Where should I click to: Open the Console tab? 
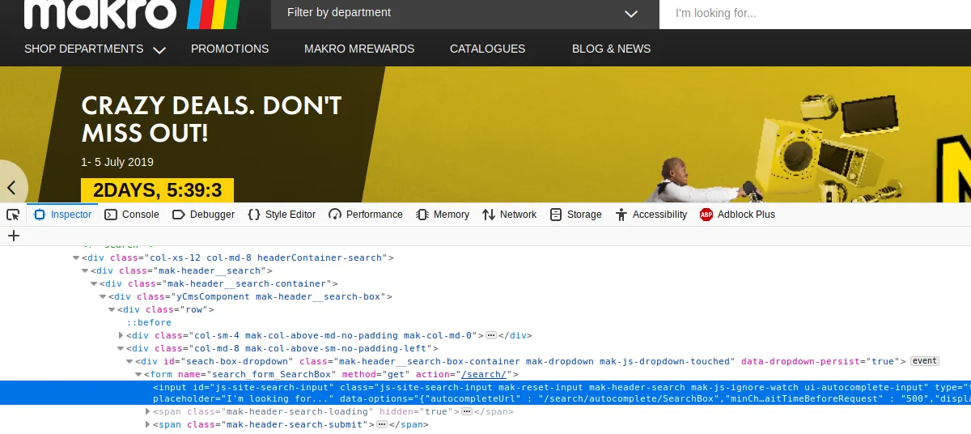tap(132, 215)
